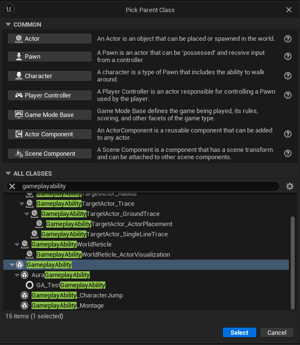The image size is (300, 345).
Task: Click the gameplayability search field
Action: tap(146, 186)
